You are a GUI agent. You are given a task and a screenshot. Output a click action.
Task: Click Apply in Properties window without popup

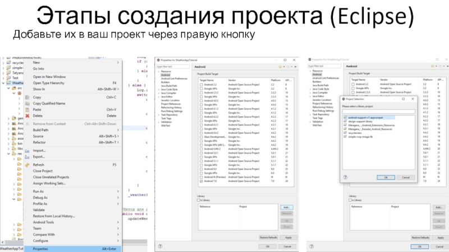pyautogui.click(x=288, y=237)
